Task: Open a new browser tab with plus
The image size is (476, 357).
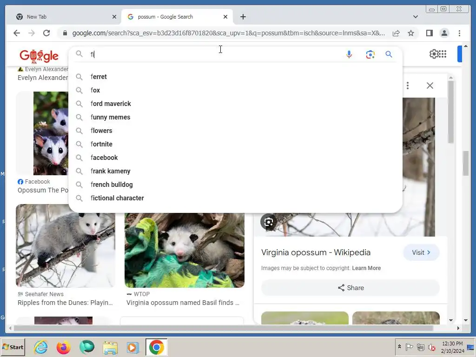Action: pyautogui.click(x=243, y=17)
